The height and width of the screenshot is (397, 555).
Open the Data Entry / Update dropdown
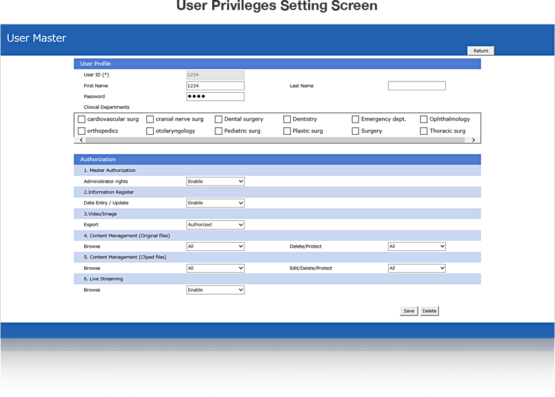pos(215,203)
